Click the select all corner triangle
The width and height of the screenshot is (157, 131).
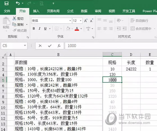click(x=4, y=55)
